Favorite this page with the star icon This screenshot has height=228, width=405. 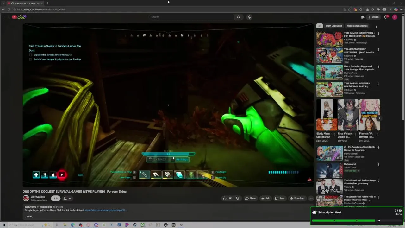[349, 9]
